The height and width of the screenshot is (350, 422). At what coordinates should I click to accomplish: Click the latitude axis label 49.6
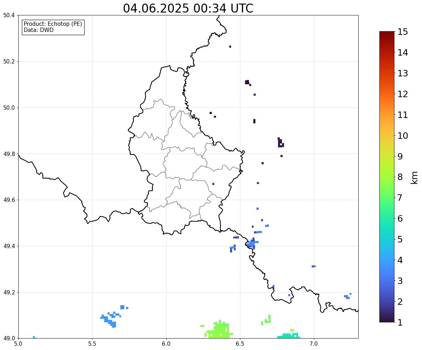(x=9, y=200)
